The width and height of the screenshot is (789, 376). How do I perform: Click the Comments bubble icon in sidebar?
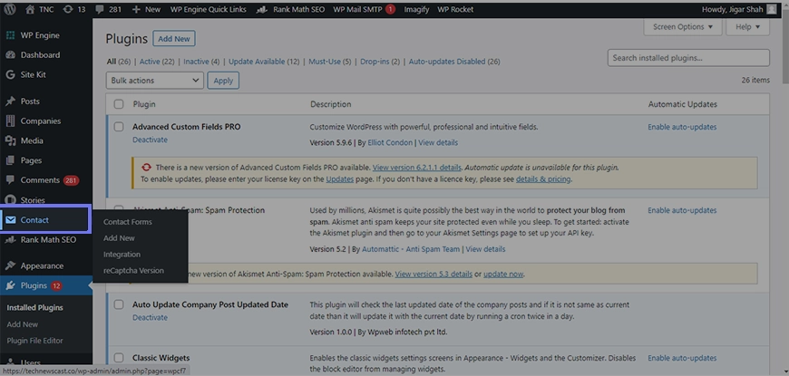[x=10, y=180]
